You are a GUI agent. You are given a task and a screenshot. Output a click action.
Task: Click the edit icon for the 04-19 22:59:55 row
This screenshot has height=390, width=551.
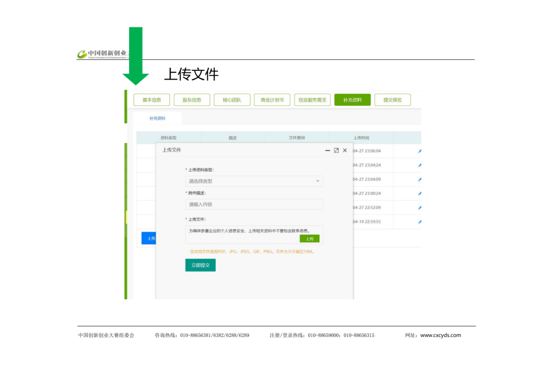click(419, 222)
